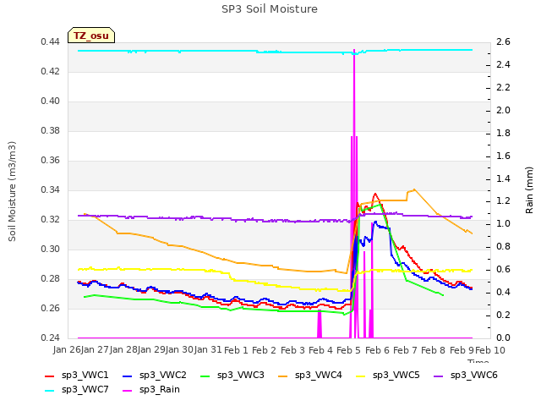This screenshot has height=406, width=541.
Task: Click the Jan 26 date label
Action: pyautogui.click(x=66, y=349)
